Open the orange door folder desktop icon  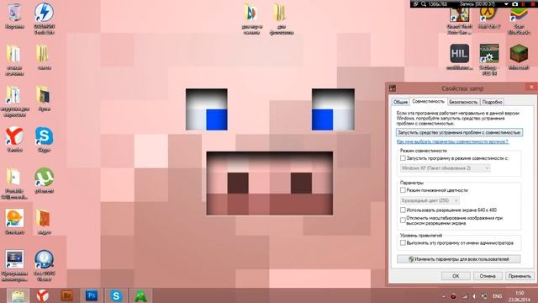[44, 218]
